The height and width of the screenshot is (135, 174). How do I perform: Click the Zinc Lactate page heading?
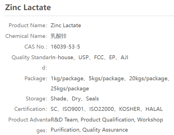click(28, 8)
